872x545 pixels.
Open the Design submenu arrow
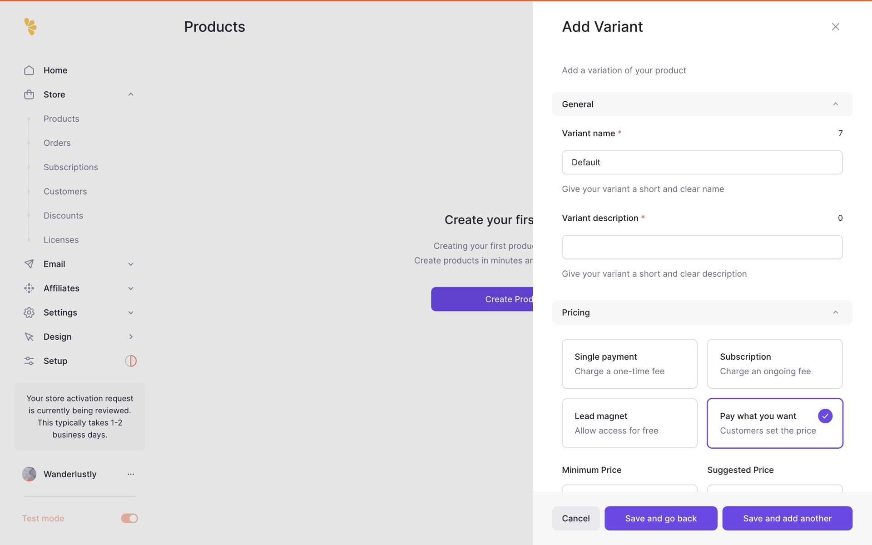click(x=131, y=337)
